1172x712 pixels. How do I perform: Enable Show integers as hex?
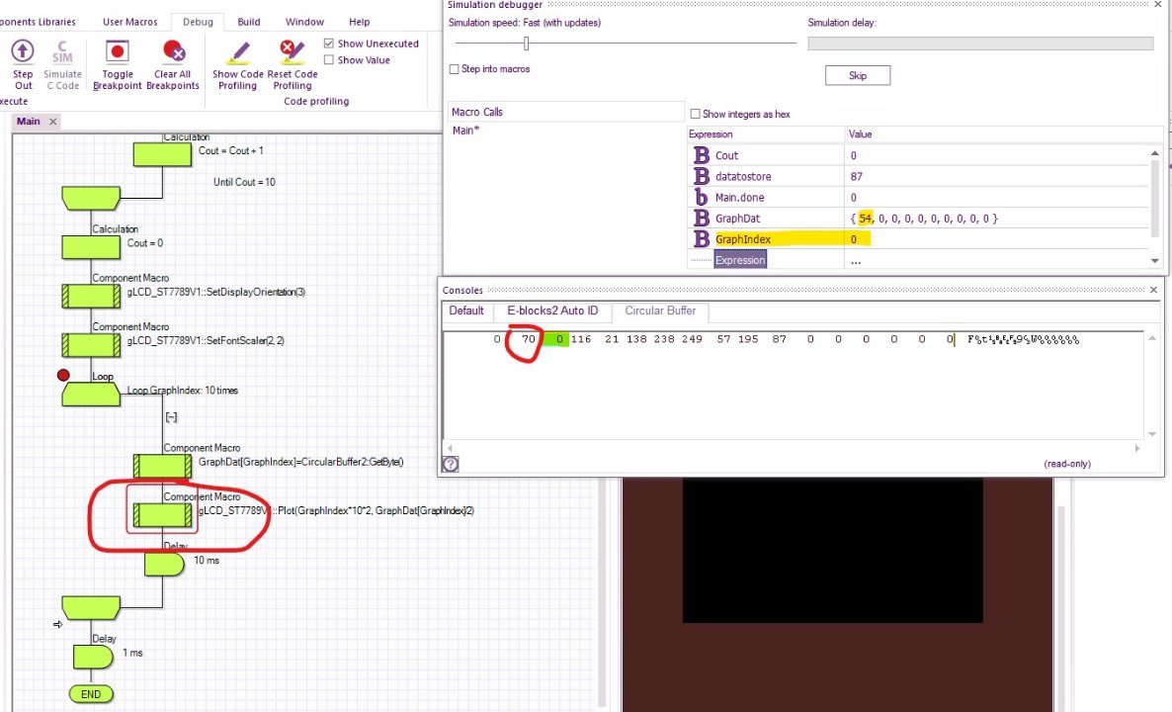695,115
